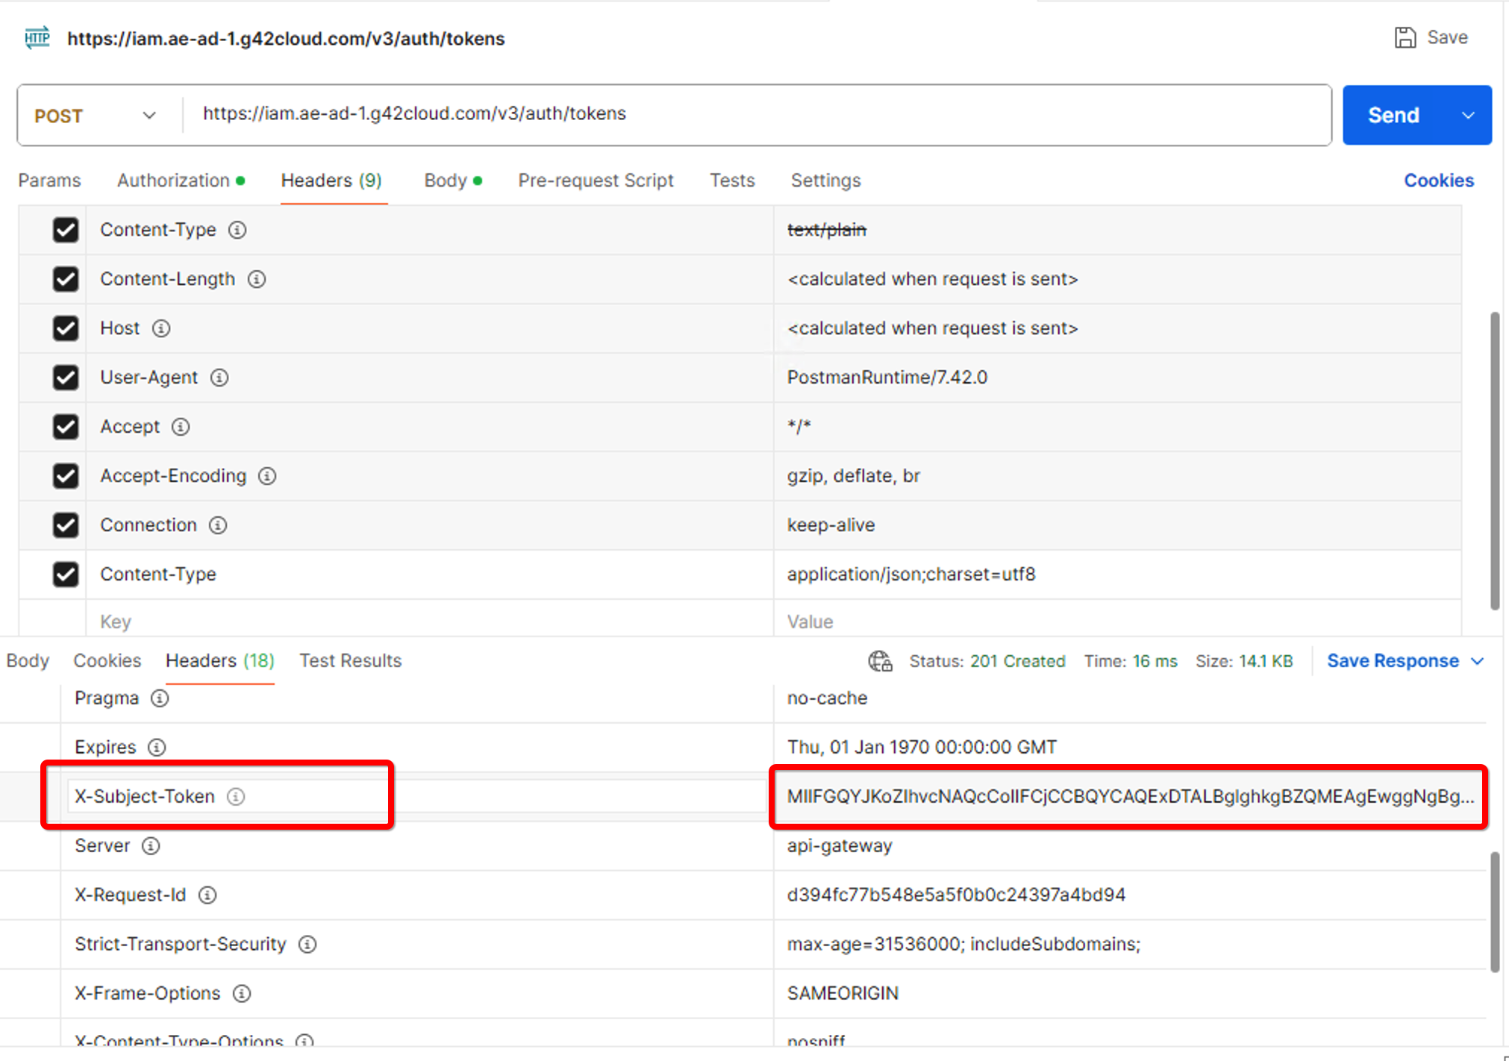
Task: Show the response Cookies tab
Action: click(x=107, y=661)
